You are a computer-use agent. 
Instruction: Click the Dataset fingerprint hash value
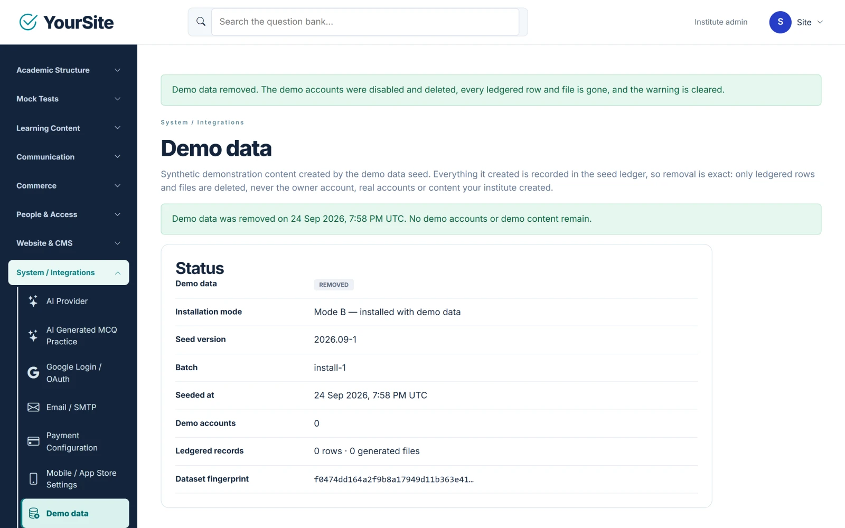point(393,479)
